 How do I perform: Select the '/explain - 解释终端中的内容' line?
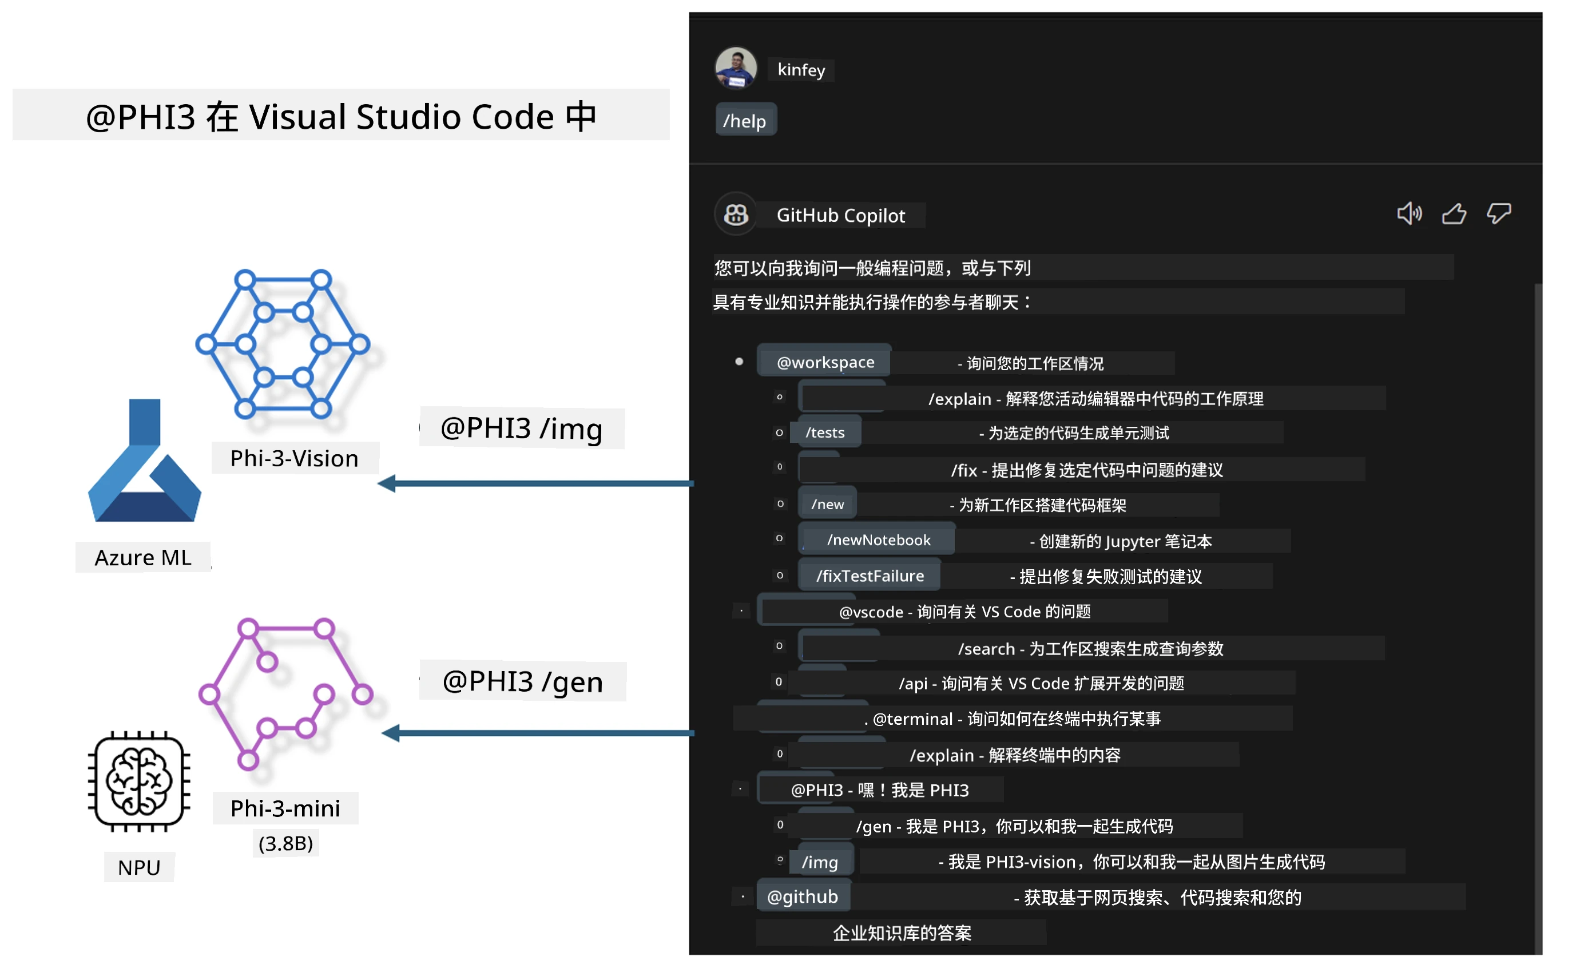1015,755
